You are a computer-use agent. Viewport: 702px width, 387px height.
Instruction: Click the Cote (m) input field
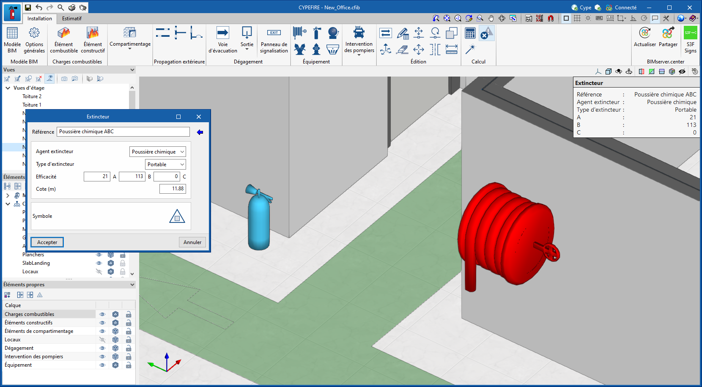point(173,189)
